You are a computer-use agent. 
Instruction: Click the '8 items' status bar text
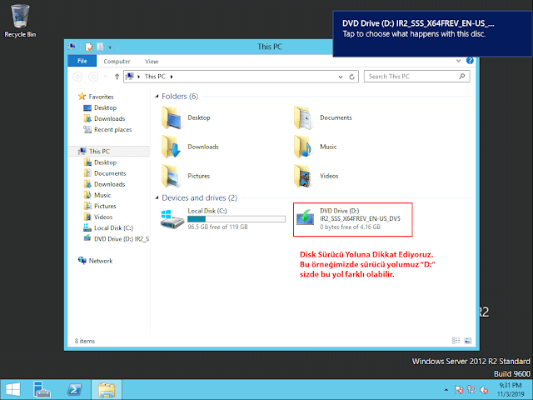[x=85, y=341]
